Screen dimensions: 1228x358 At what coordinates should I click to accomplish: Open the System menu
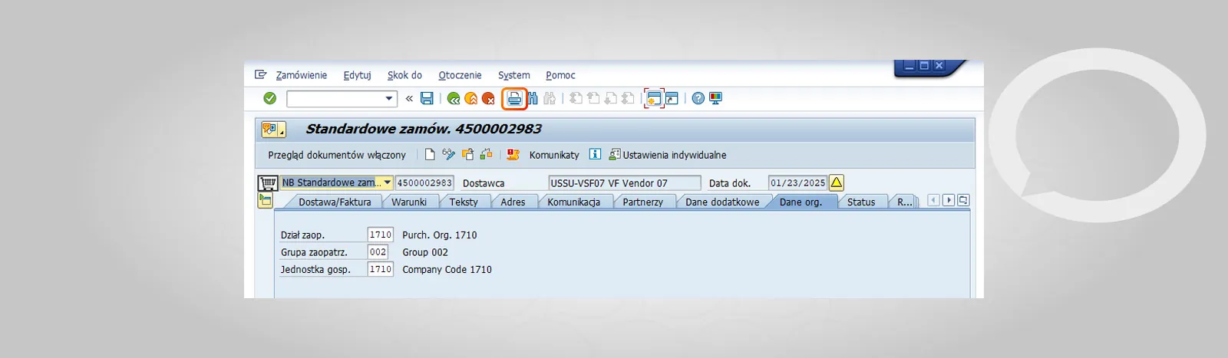513,75
